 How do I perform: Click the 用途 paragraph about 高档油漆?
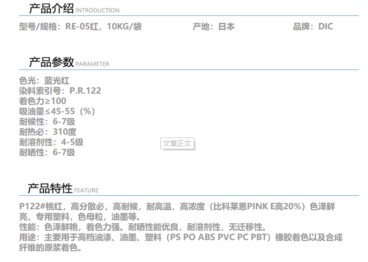(181, 238)
